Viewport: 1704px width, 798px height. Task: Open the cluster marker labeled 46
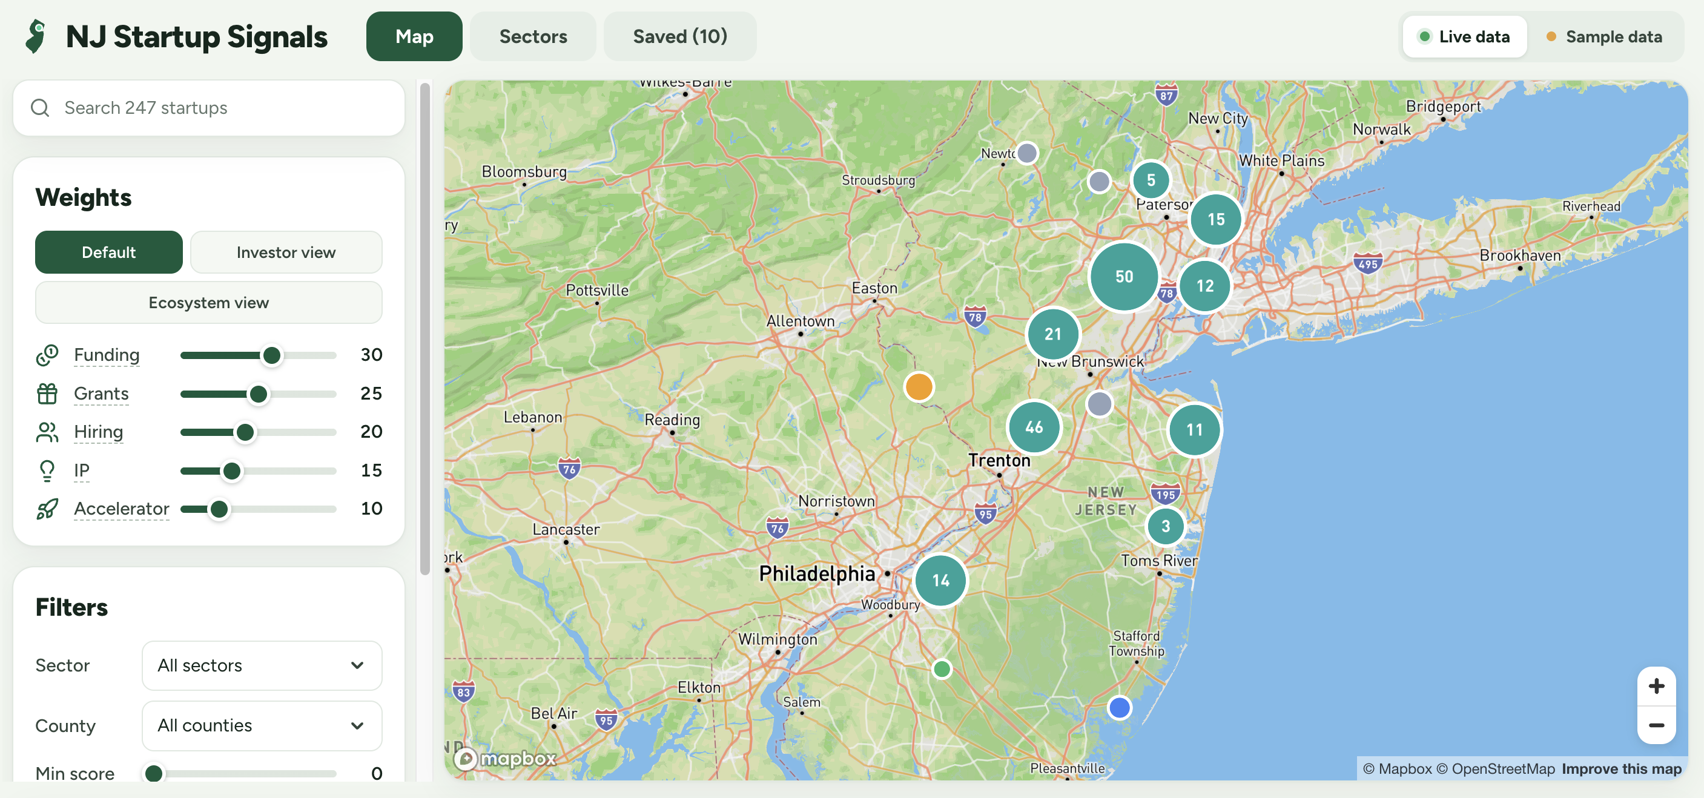pos(1034,427)
